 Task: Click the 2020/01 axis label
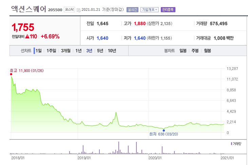coord(155,158)
